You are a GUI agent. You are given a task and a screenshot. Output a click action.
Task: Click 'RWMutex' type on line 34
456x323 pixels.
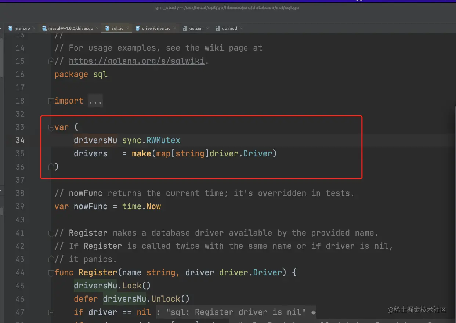(x=163, y=140)
